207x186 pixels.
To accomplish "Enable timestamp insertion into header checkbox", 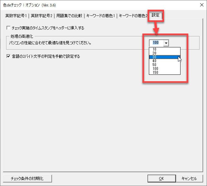I will pos(9,28).
